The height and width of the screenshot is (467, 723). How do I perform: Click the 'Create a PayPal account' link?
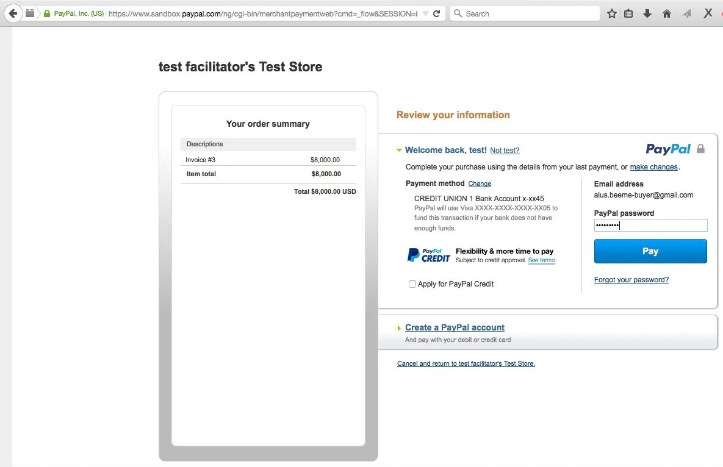pyautogui.click(x=455, y=327)
